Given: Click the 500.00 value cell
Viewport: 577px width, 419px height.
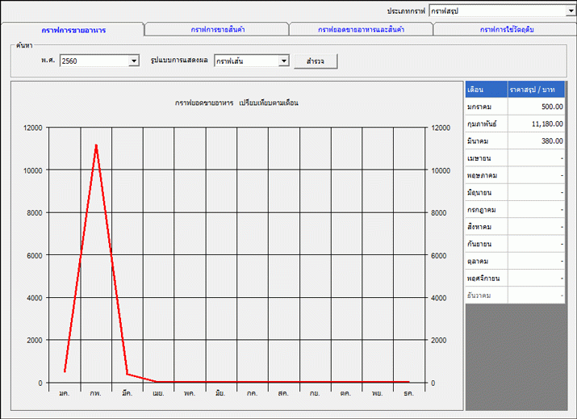Looking at the screenshot, I should tap(536, 107).
